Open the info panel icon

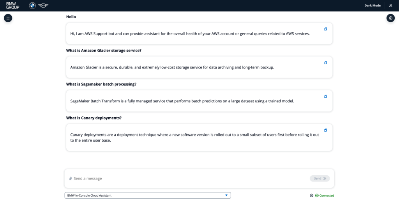[390, 18]
